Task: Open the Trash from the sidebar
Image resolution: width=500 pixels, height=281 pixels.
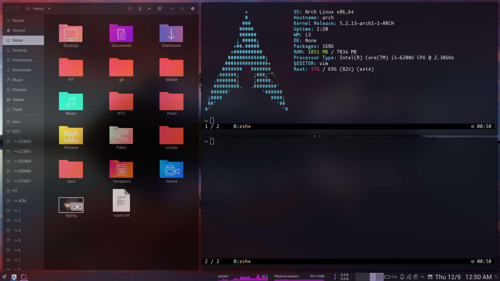Action: (17, 109)
